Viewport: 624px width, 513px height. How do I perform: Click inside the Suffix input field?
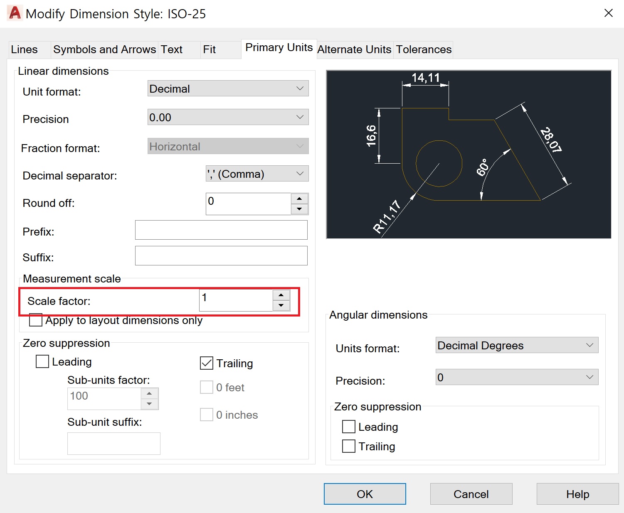(221, 255)
